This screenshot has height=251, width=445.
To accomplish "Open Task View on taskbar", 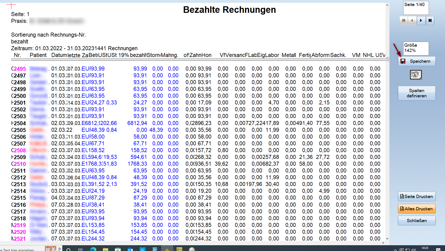I will pyautogui.click(x=80, y=249).
